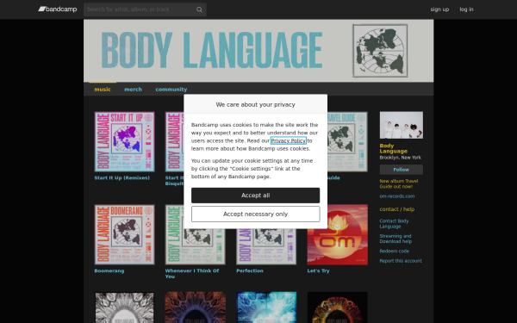Open the sign up link
This screenshot has height=323, width=517.
coord(439,9)
